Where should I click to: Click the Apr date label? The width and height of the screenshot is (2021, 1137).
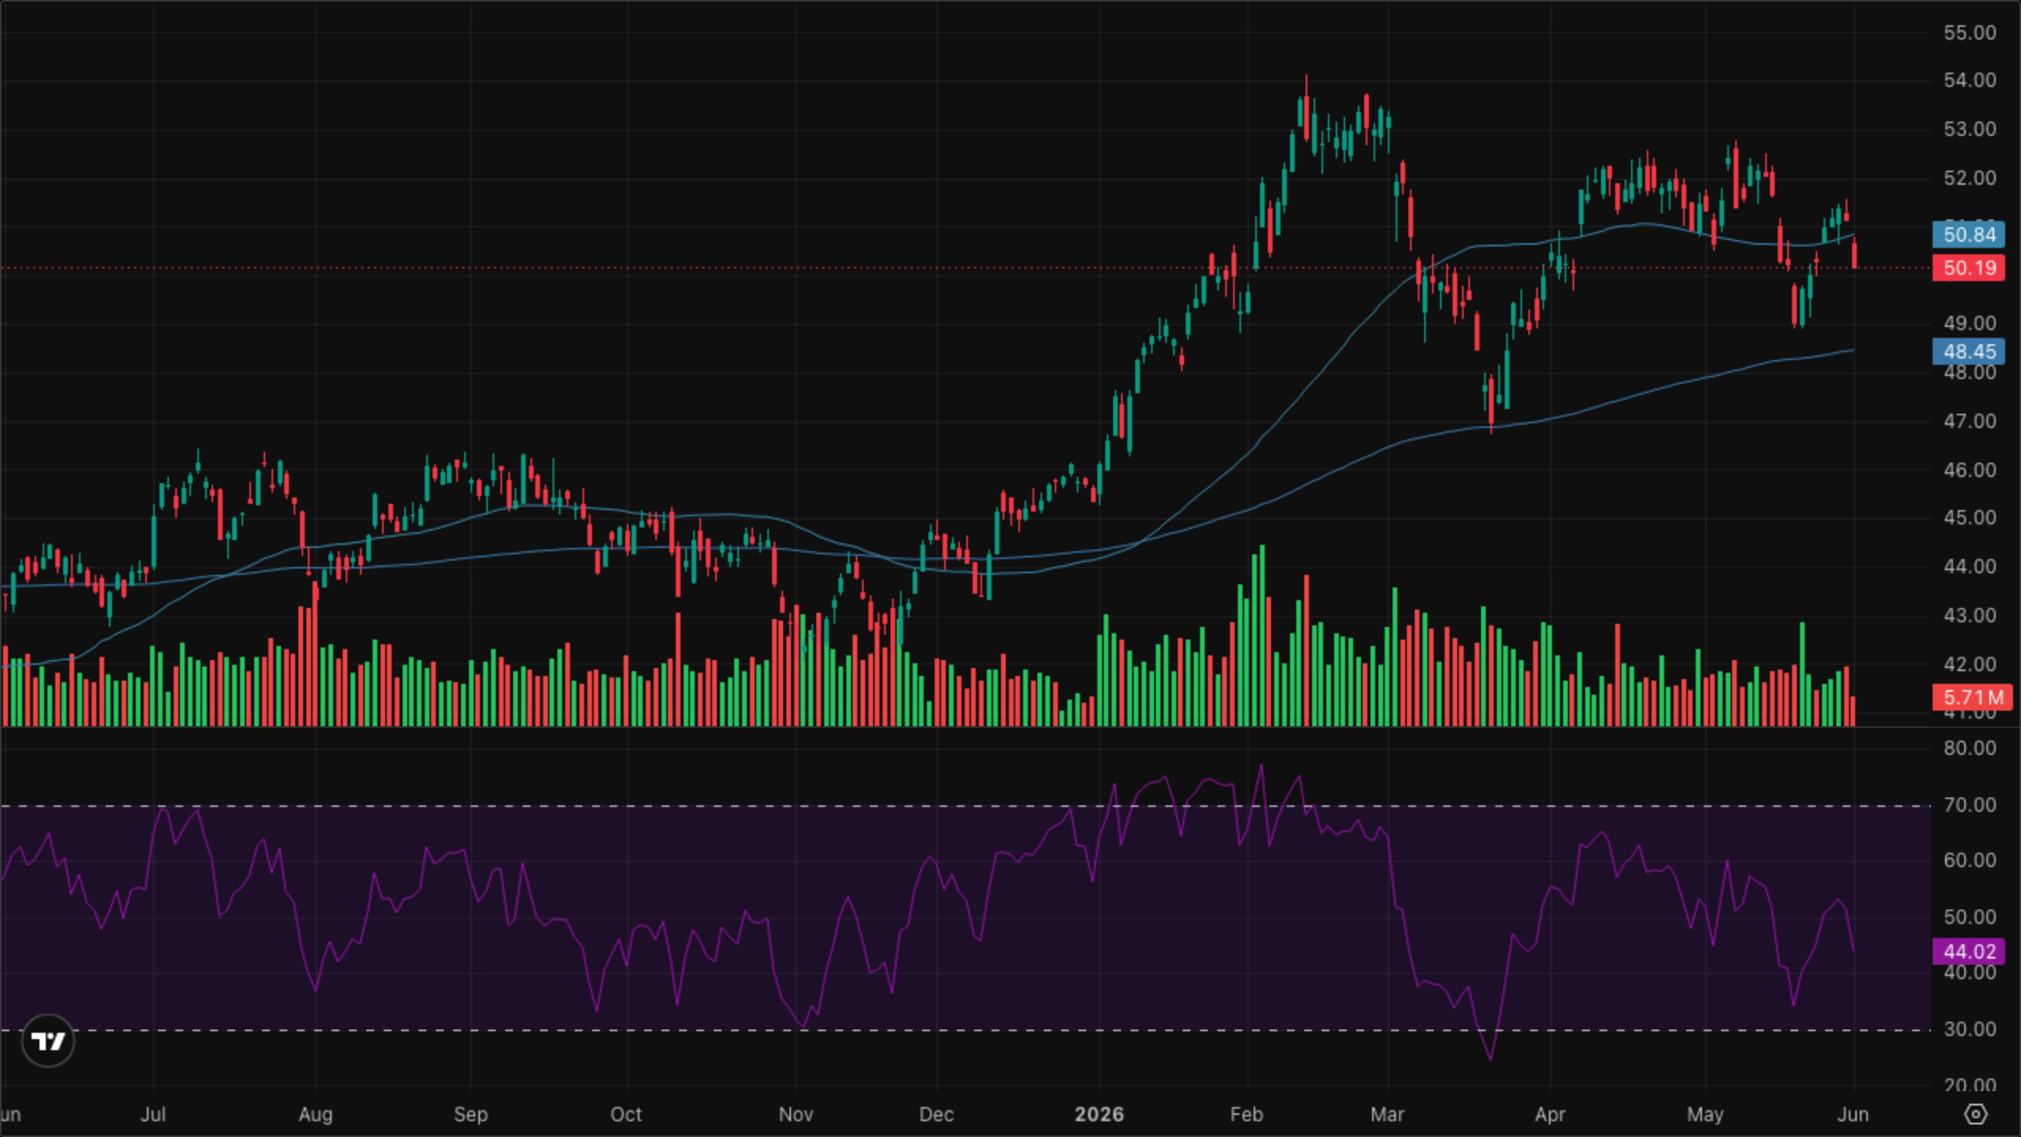1550,1114
